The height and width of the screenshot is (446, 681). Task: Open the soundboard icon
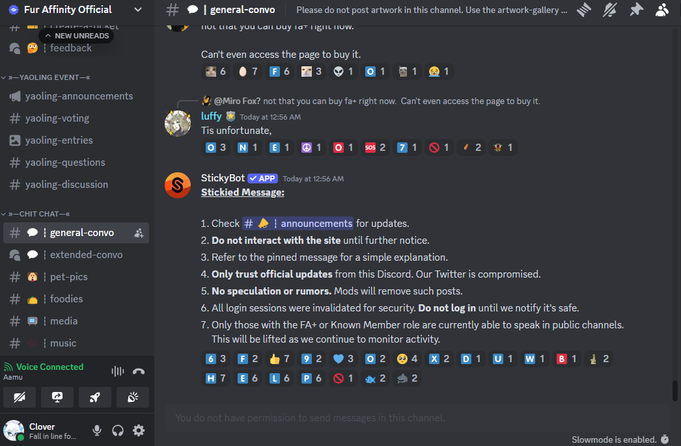tap(132, 397)
